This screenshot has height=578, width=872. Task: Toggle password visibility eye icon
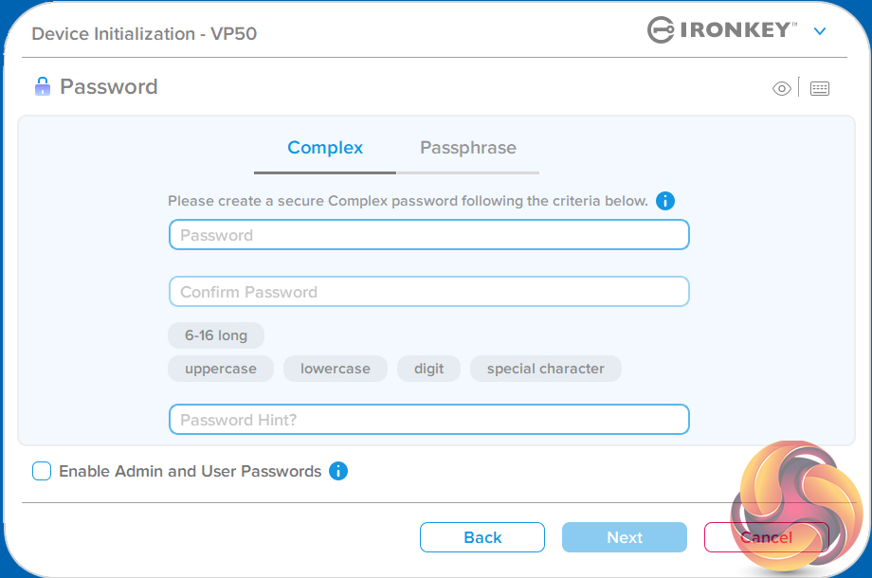point(781,88)
